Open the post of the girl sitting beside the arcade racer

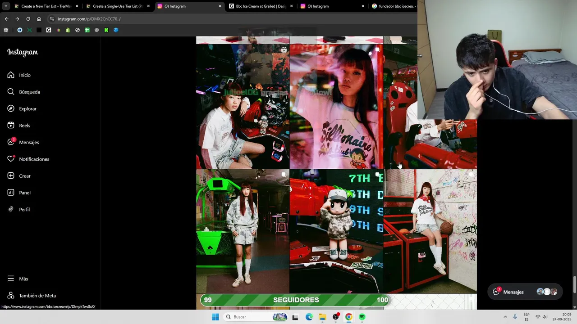[243, 107]
